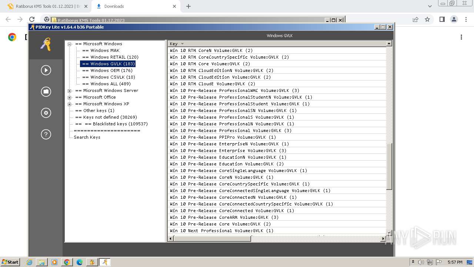Select row Win 10 RTM CloudE Volume:GVLK (2)

pos(277,84)
